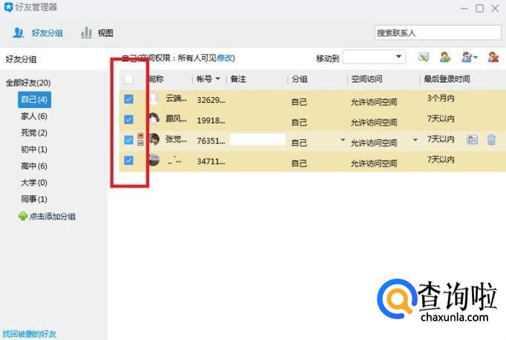
Task: Click 3个月内 last login cell
Action: [441, 99]
